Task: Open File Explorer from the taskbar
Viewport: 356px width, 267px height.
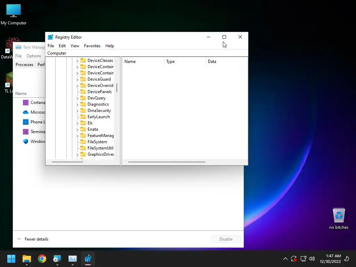Action: point(26,259)
